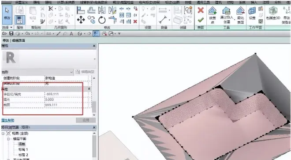Switch to the 分析 ribbon tab

coord(278,2)
